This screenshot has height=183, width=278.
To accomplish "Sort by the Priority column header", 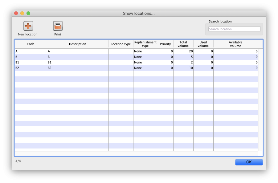I will [166, 44].
